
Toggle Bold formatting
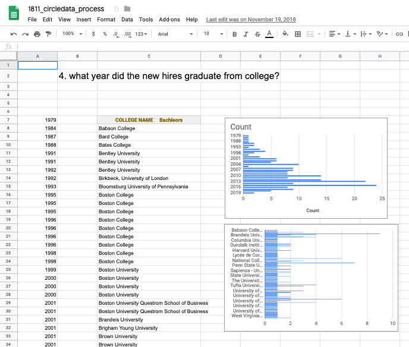click(234, 34)
